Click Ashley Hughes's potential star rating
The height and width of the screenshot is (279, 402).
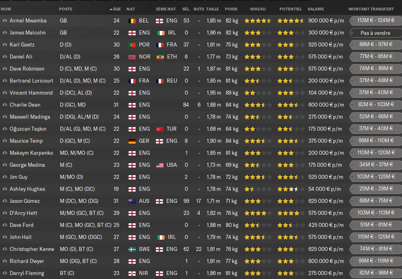290,189
